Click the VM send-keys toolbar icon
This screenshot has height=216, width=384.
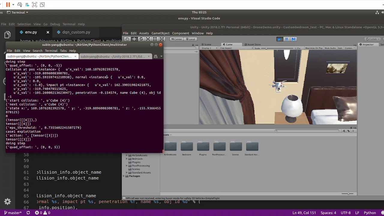20,4
